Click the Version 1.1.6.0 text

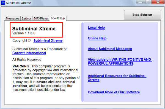(24, 33)
